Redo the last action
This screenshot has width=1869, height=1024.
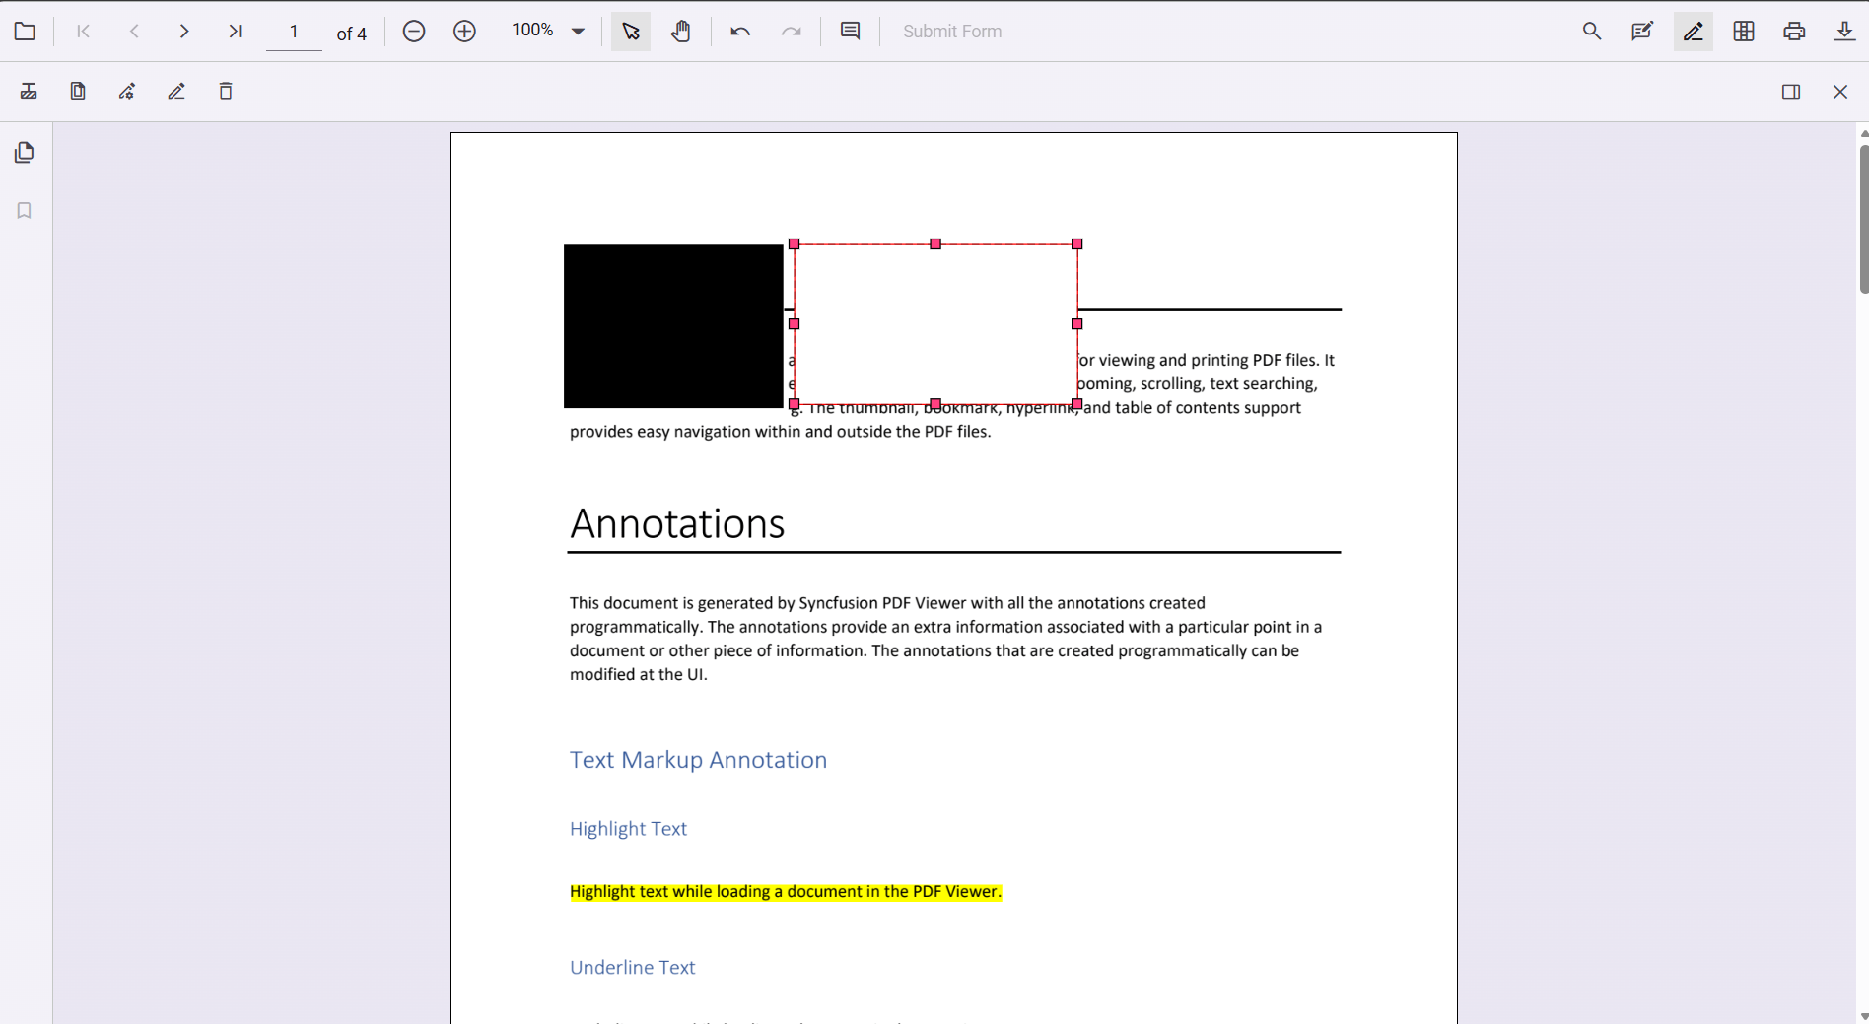(x=792, y=31)
